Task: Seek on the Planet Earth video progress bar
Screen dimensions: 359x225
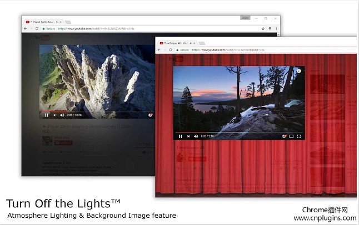Action: pos(97,111)
